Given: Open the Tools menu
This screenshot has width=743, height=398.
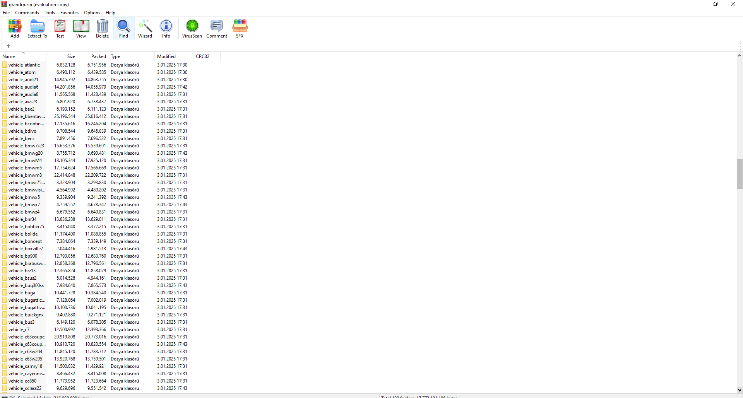Looking at the screenshot, I should (x=50, y=13).
